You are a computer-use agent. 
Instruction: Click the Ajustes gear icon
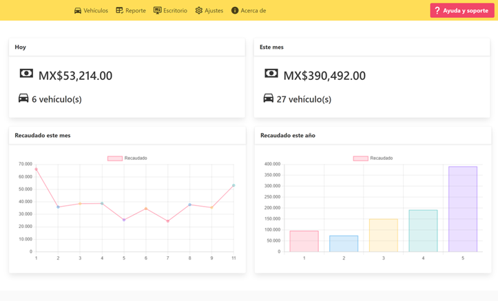click(x=199, y=11)
